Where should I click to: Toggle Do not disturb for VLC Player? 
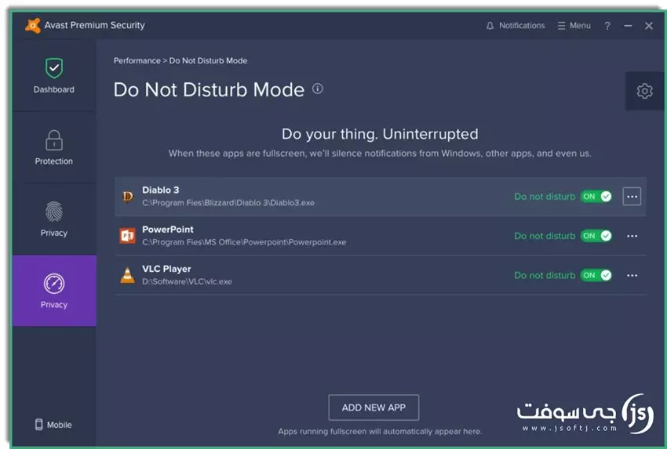point(596,275)
